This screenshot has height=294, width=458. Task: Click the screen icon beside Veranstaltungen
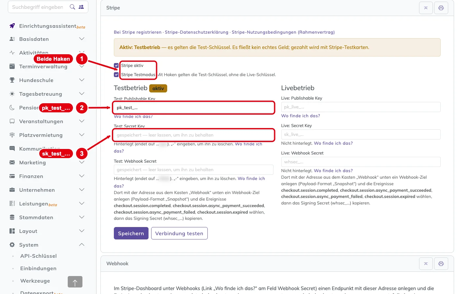point(12,121)
